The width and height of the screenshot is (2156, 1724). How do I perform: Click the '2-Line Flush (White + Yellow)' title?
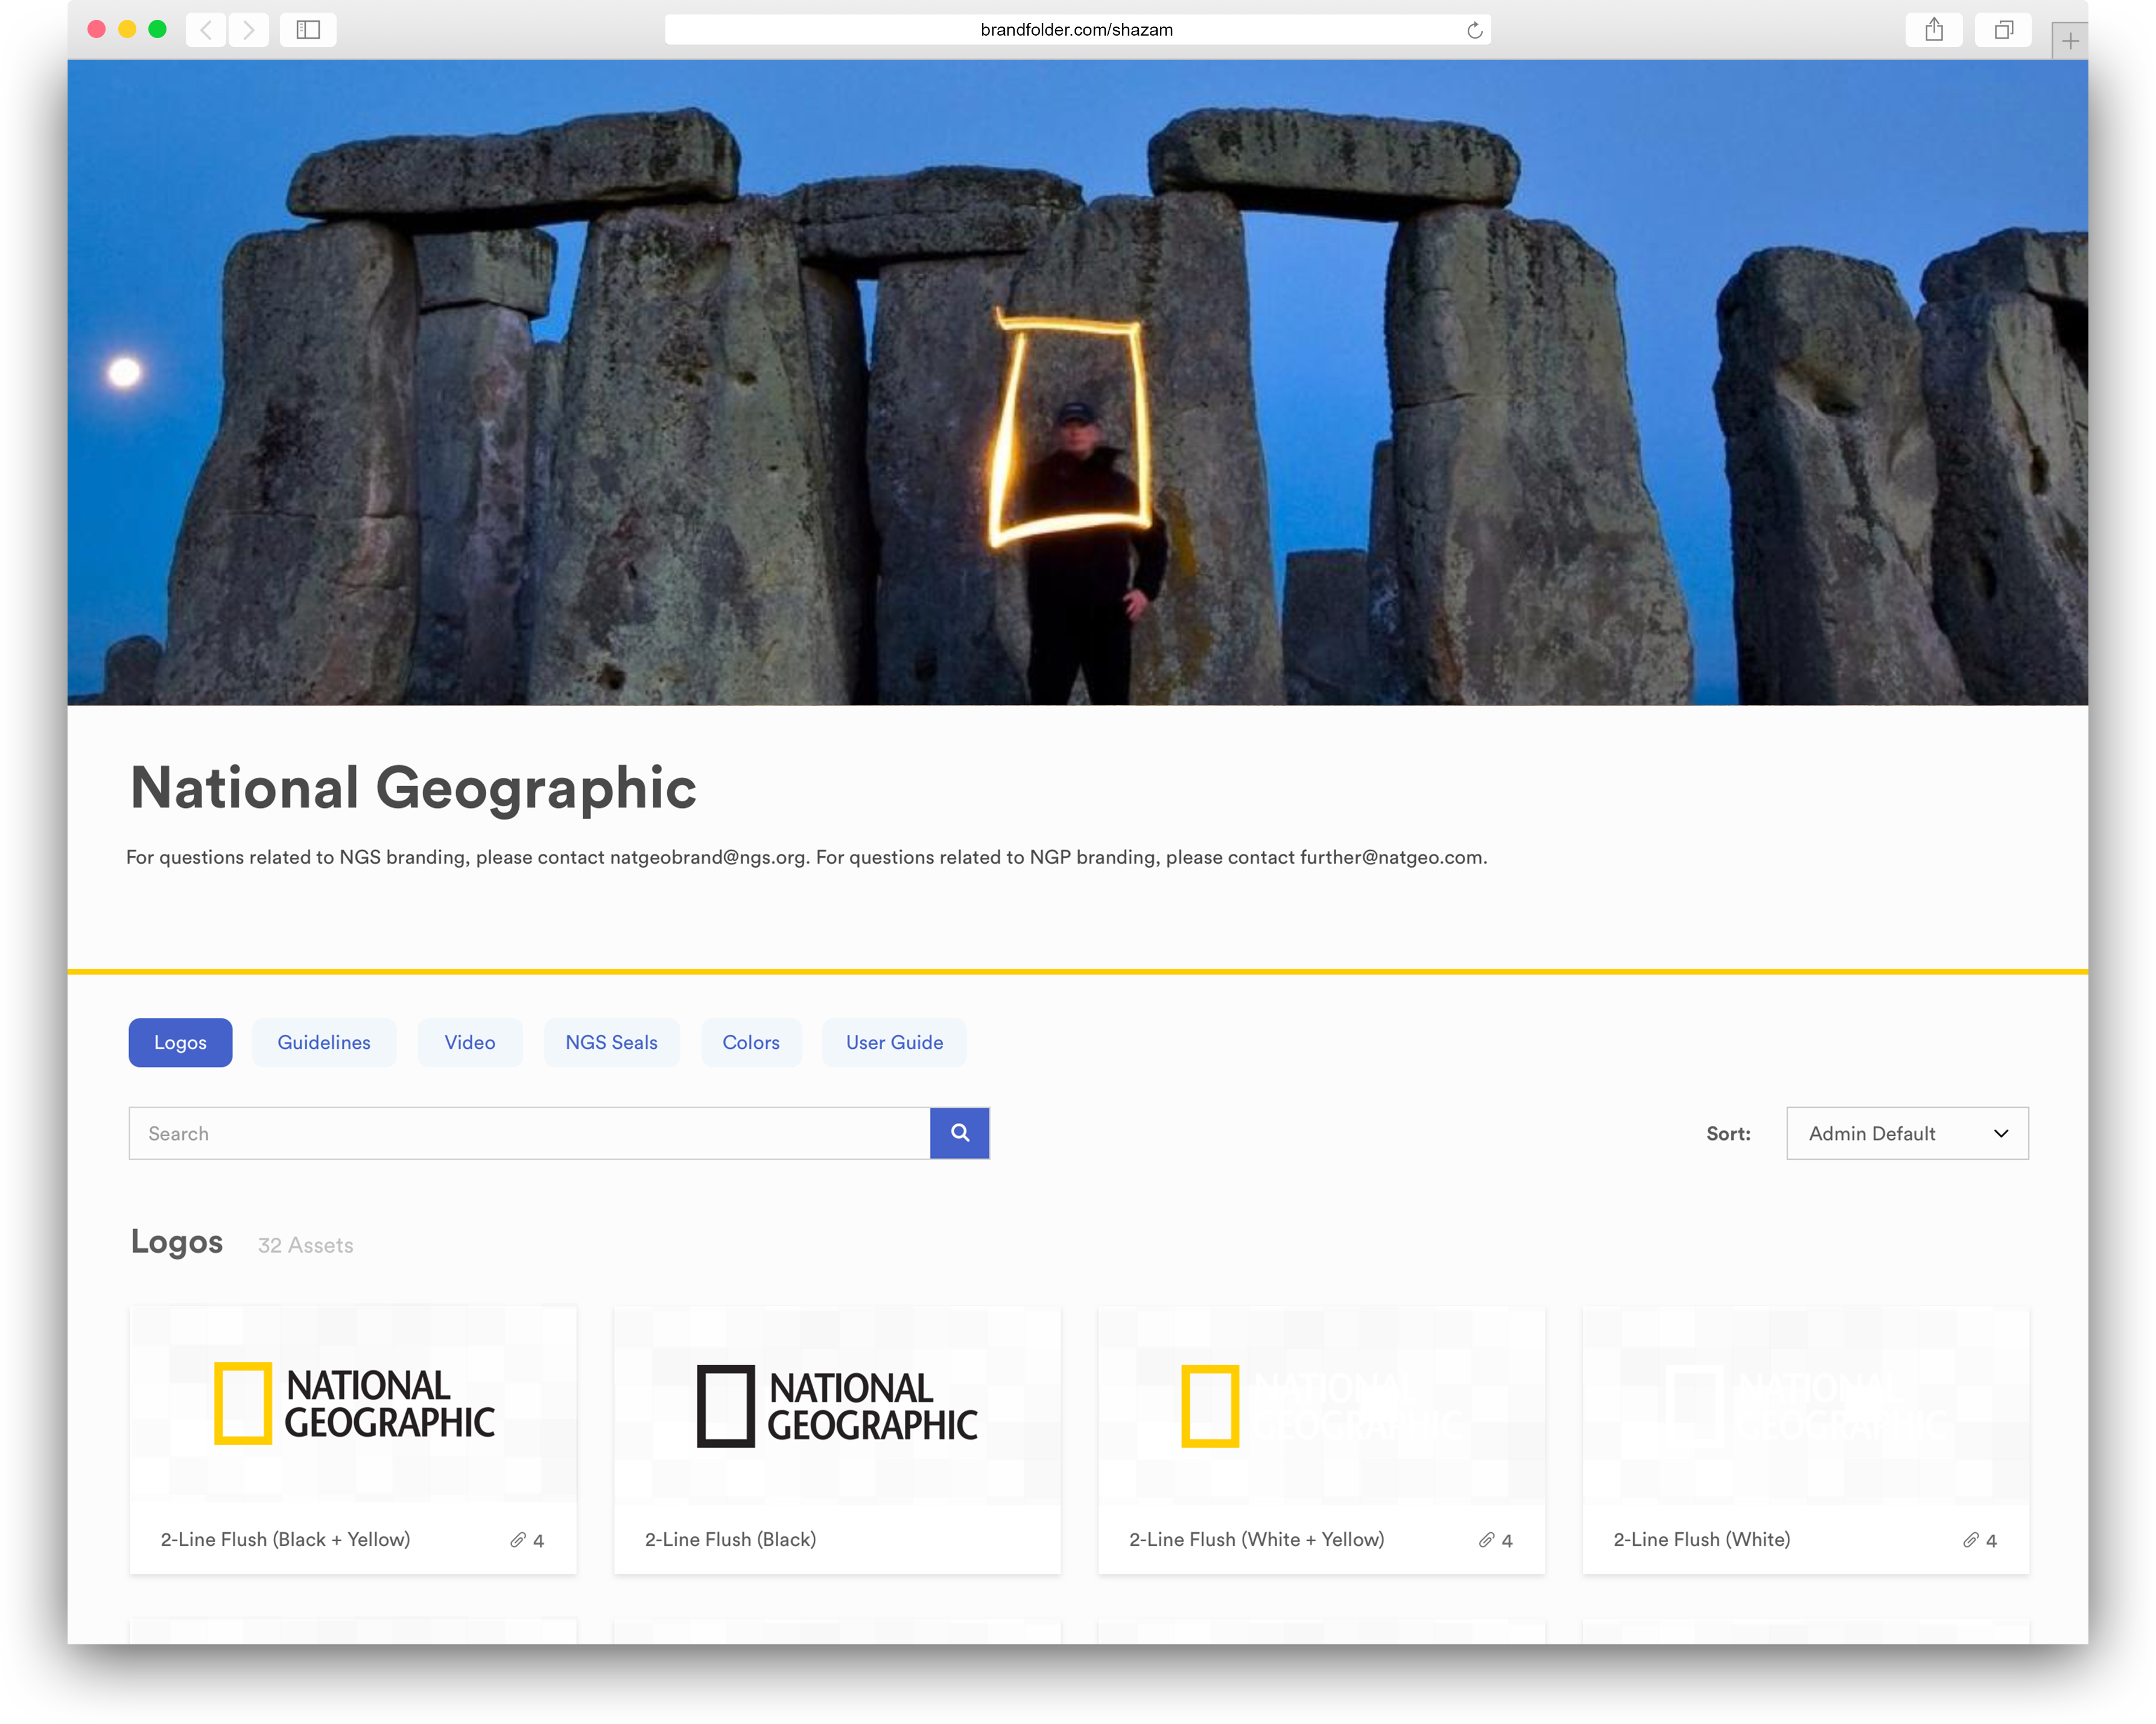pos(1257,1539)
